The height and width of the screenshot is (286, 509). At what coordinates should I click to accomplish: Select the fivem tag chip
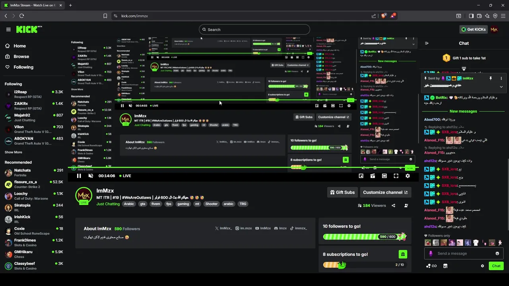tap(155, 204)
